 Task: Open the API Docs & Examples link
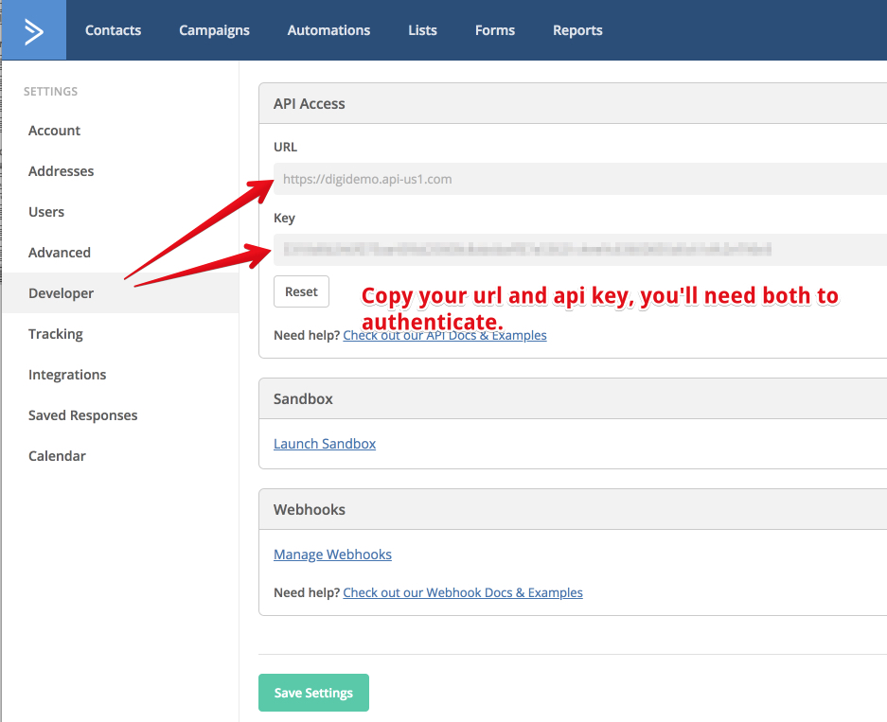445,334
